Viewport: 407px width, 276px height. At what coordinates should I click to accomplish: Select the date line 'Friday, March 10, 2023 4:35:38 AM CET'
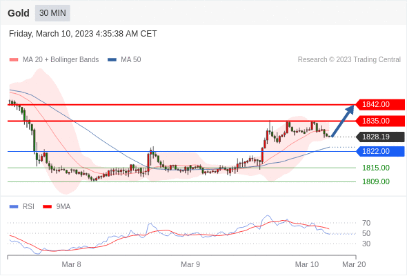coord(83,34)
